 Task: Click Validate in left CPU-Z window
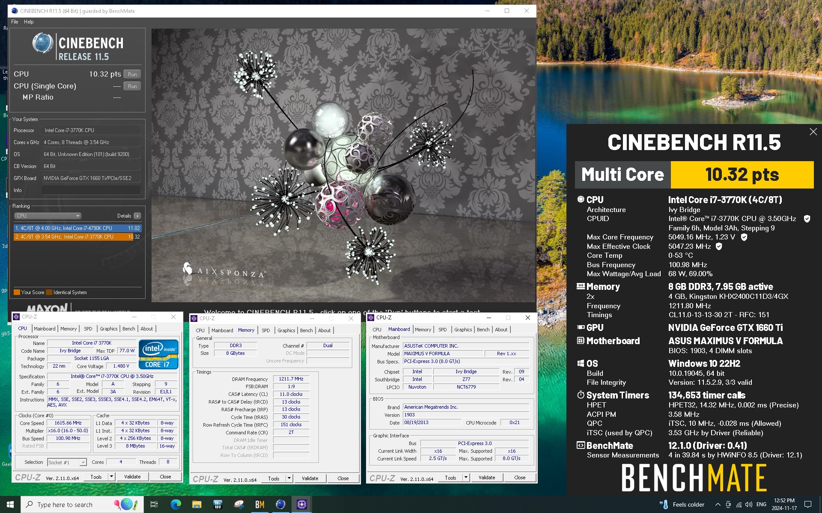[x=132, y=477]
